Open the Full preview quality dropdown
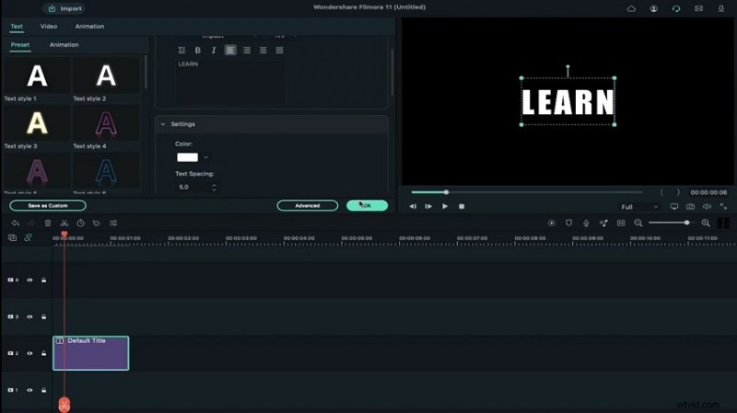737x413 pixels. tap(639, 207)
